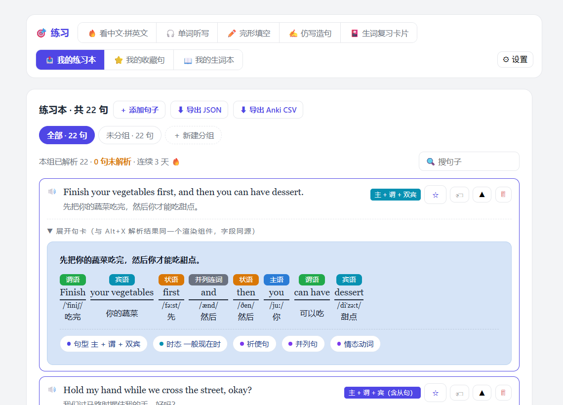This screenshot has width=563, height=405.
Task: Open the 完形填空 practice mode
Action: [x=248, y=33]
